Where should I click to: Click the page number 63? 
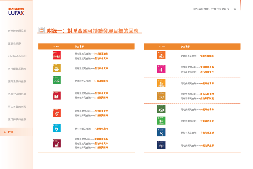[235, 9]
